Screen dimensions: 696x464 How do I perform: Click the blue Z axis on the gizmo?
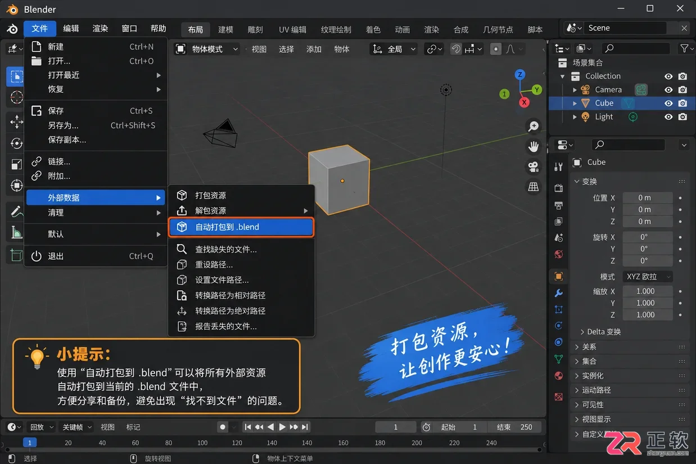pyautogui.click(x=521, y=74)
